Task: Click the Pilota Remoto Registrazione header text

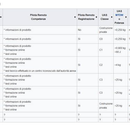Action: point(86,17)
